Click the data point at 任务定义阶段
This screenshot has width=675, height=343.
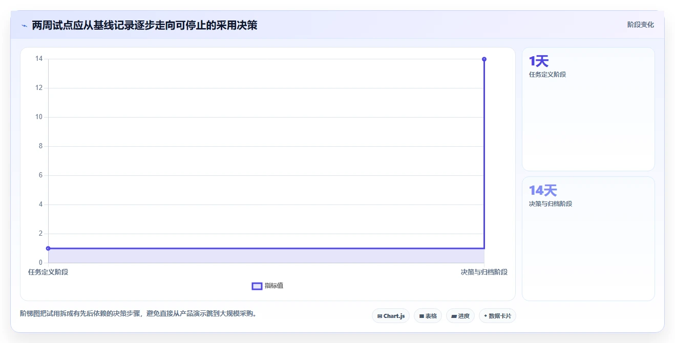click(x=48, y=248)
